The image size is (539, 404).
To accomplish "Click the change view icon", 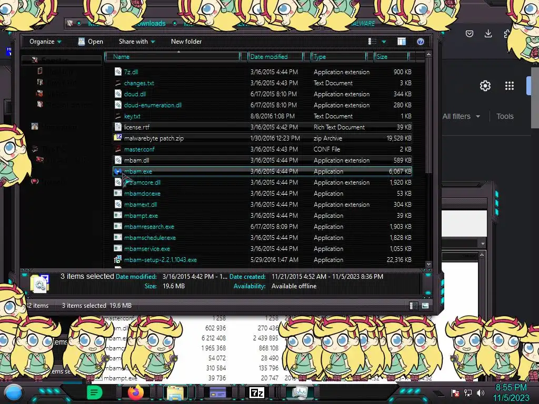I will coord(372,42).
